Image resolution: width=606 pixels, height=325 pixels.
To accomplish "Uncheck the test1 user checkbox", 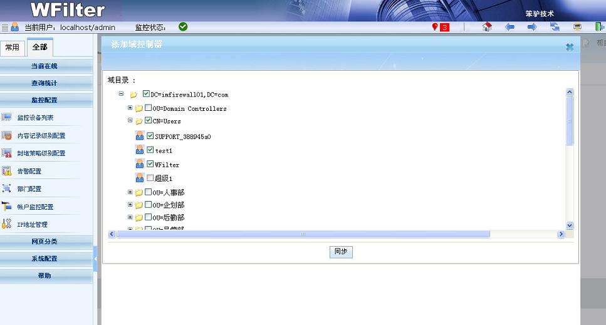I will pos(150,150).
